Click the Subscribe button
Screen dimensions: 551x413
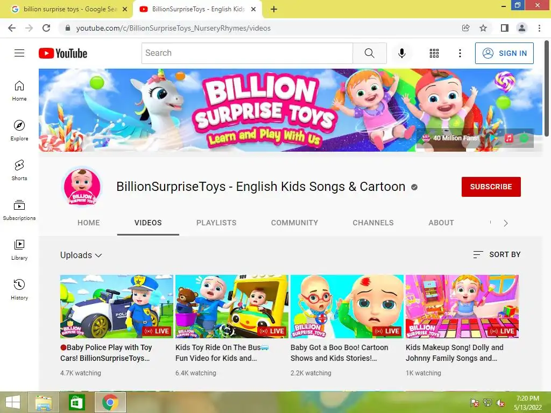491,187
